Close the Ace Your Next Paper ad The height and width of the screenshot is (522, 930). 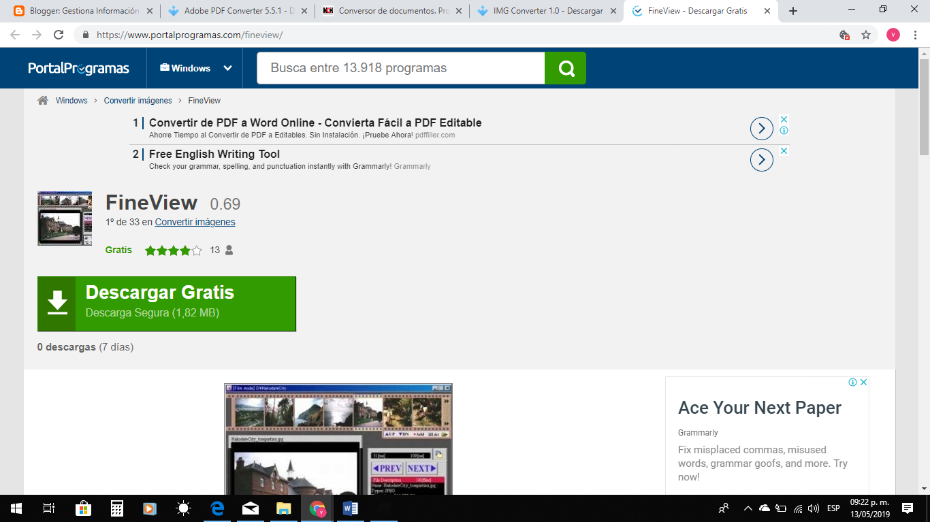pyautogui.click(x=863, y=382)
